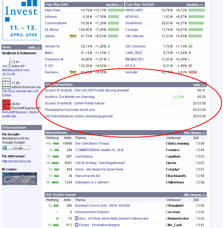223x228 pixels.
Task: Click the user icon beside Kleinerbroker
Action: (x=167, y=218)
